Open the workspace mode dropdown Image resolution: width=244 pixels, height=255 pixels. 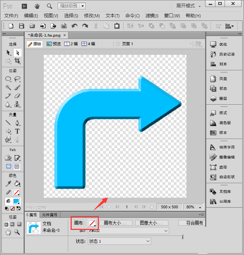coord(188,6)
